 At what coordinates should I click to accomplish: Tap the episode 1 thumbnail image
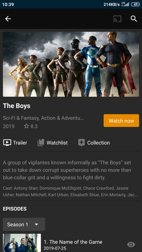[22, 243]
